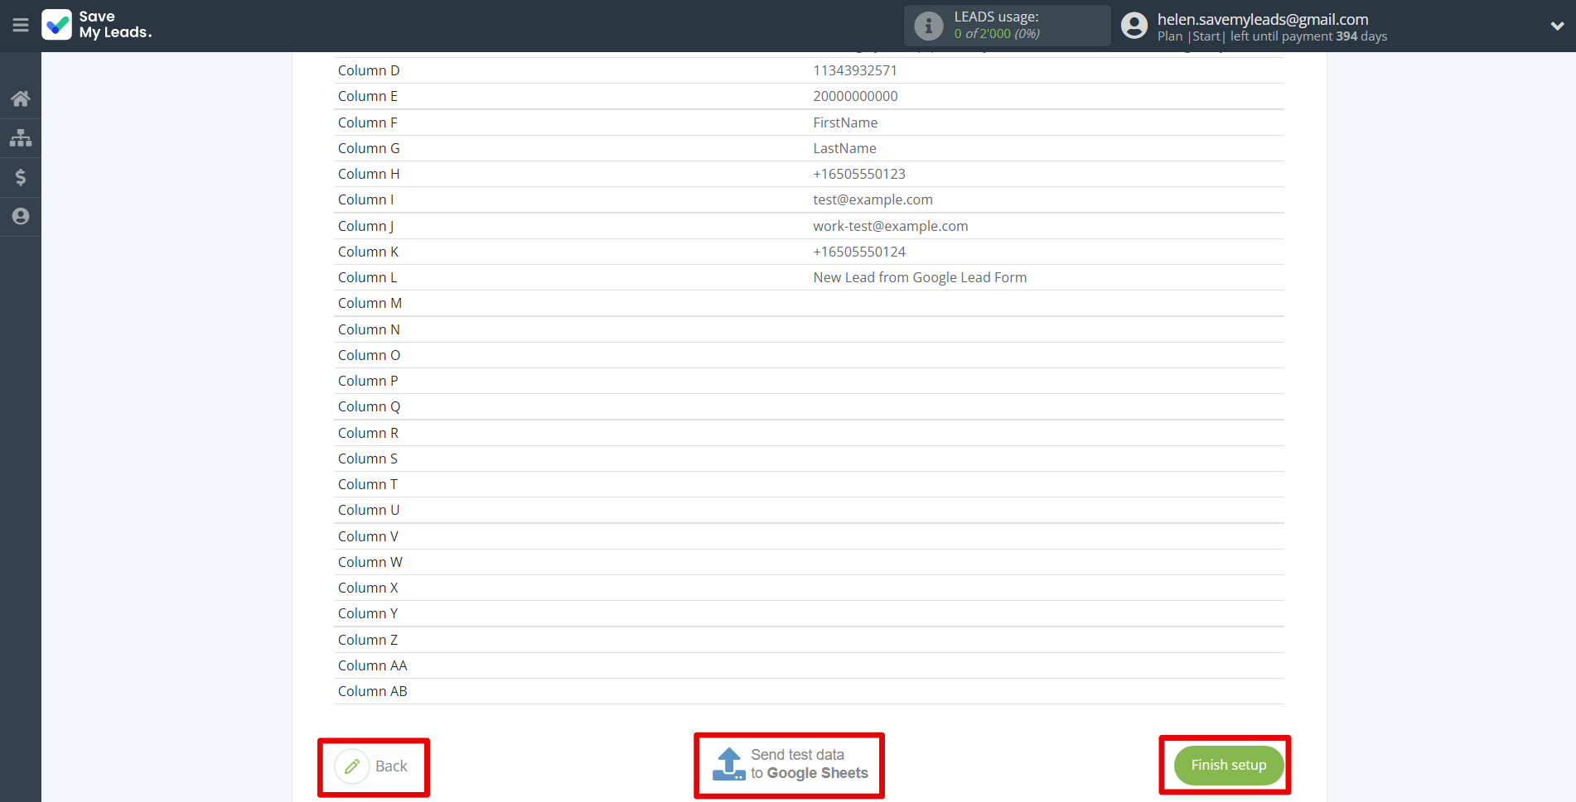Select the 'Column H' label
The width and height of the screenshot is (1576, 802).
coord(369,174)
